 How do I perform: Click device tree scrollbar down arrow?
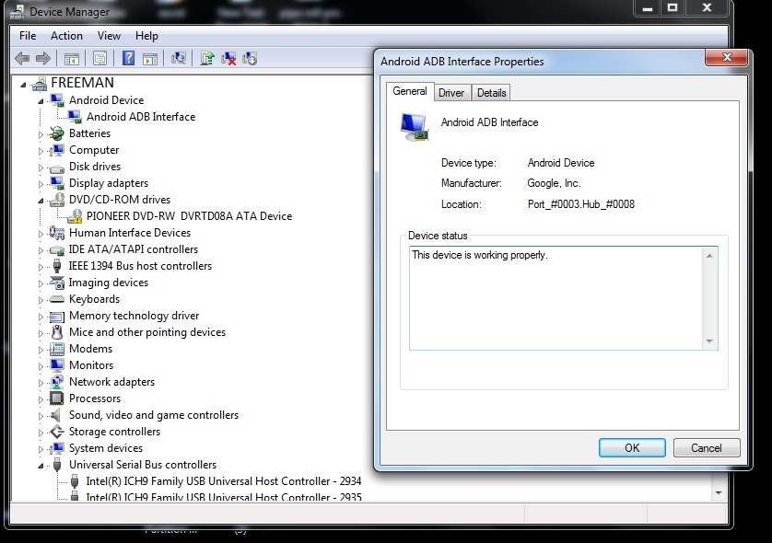(x=719, y=492)
